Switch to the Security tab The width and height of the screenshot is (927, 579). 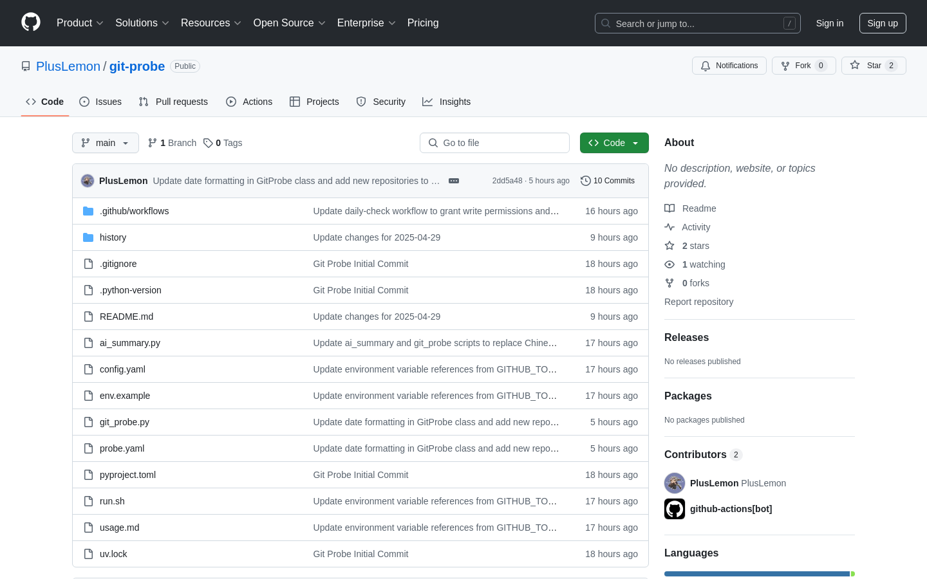pos(381,102)
